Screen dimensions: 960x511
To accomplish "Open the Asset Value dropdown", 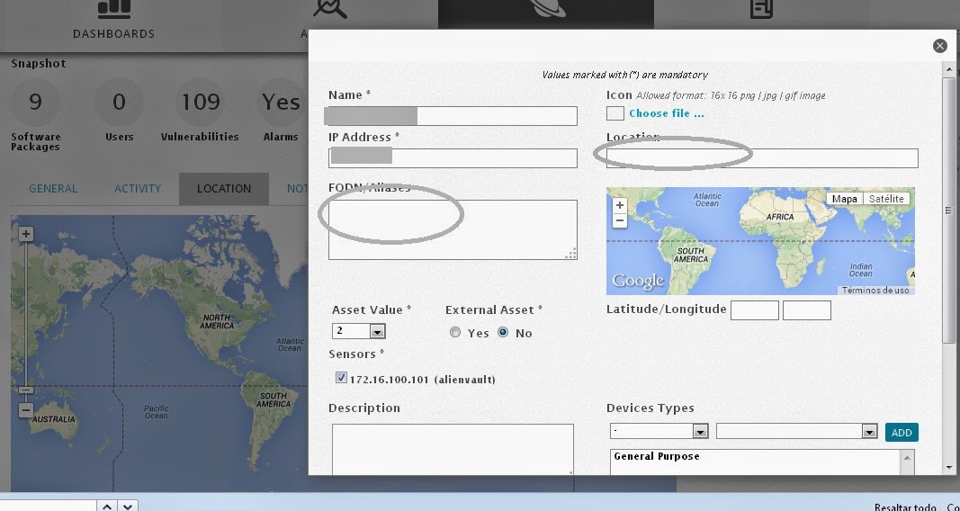I will (358, 331).
